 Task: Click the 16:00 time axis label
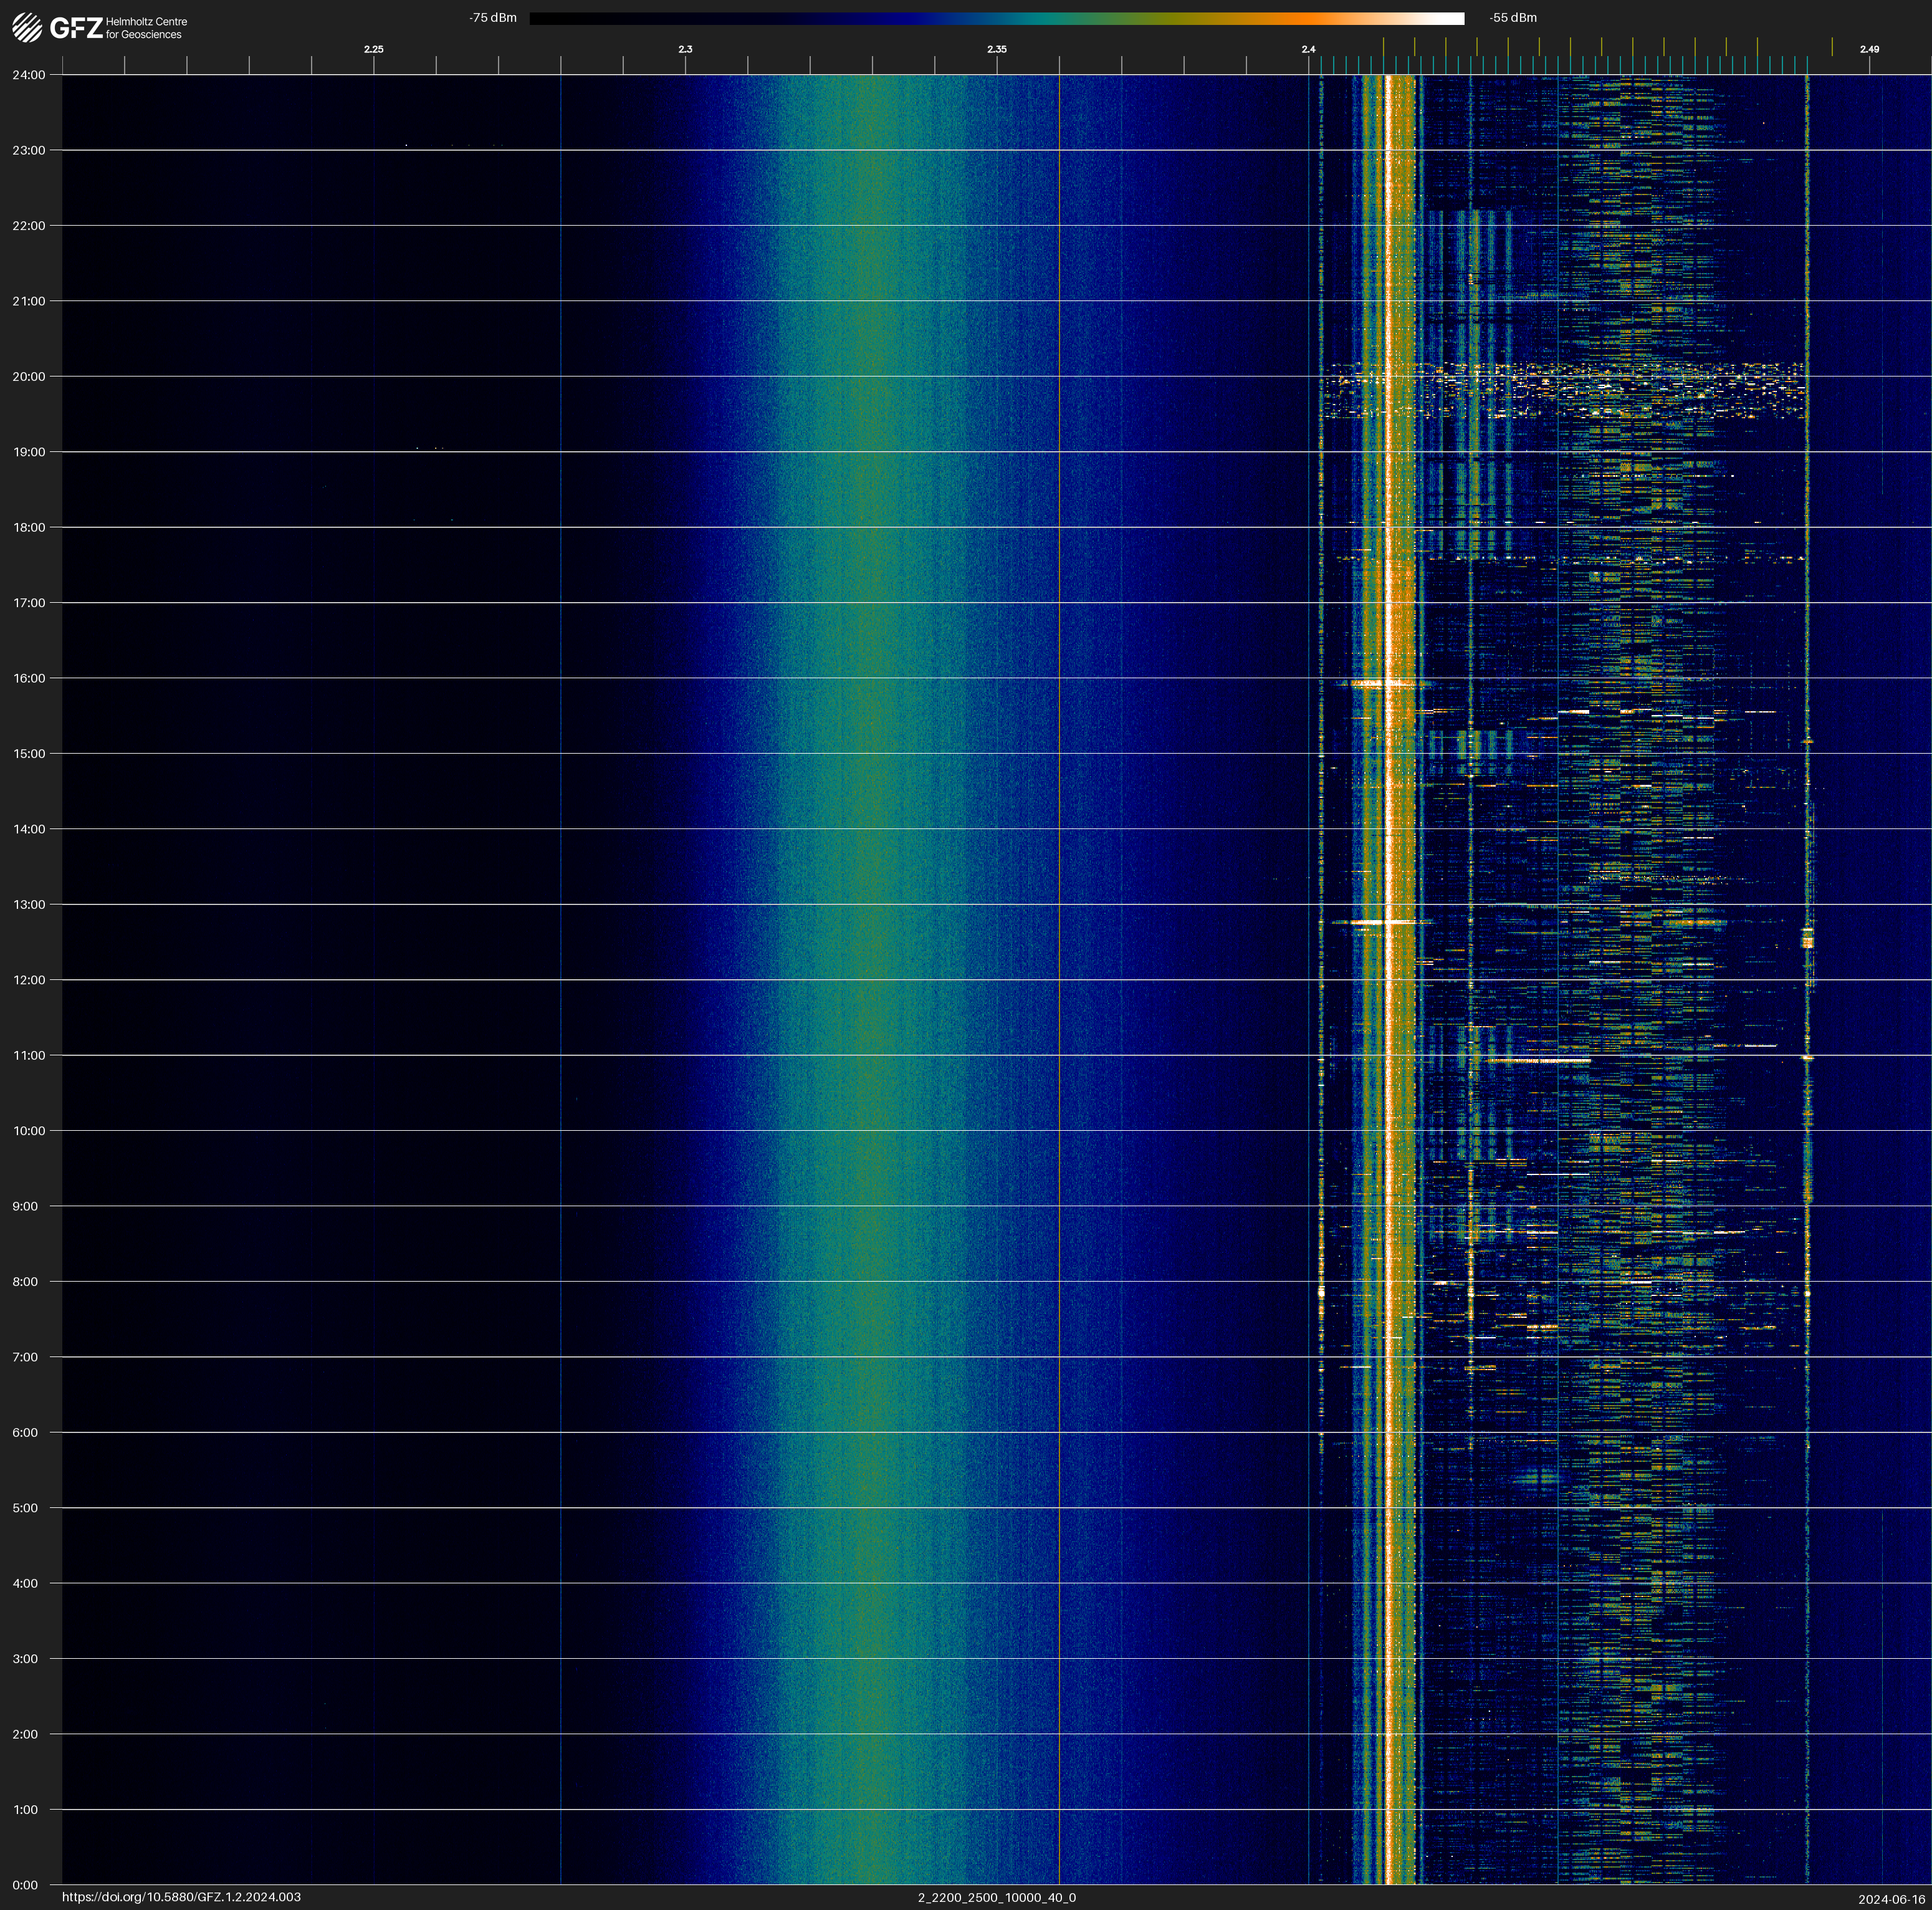tap(29, 678)
